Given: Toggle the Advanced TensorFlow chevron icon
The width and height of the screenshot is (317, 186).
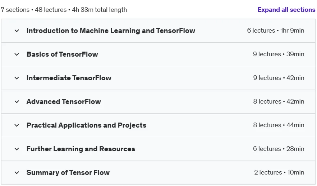Looking at the screenshot, I should coord(17,102).
